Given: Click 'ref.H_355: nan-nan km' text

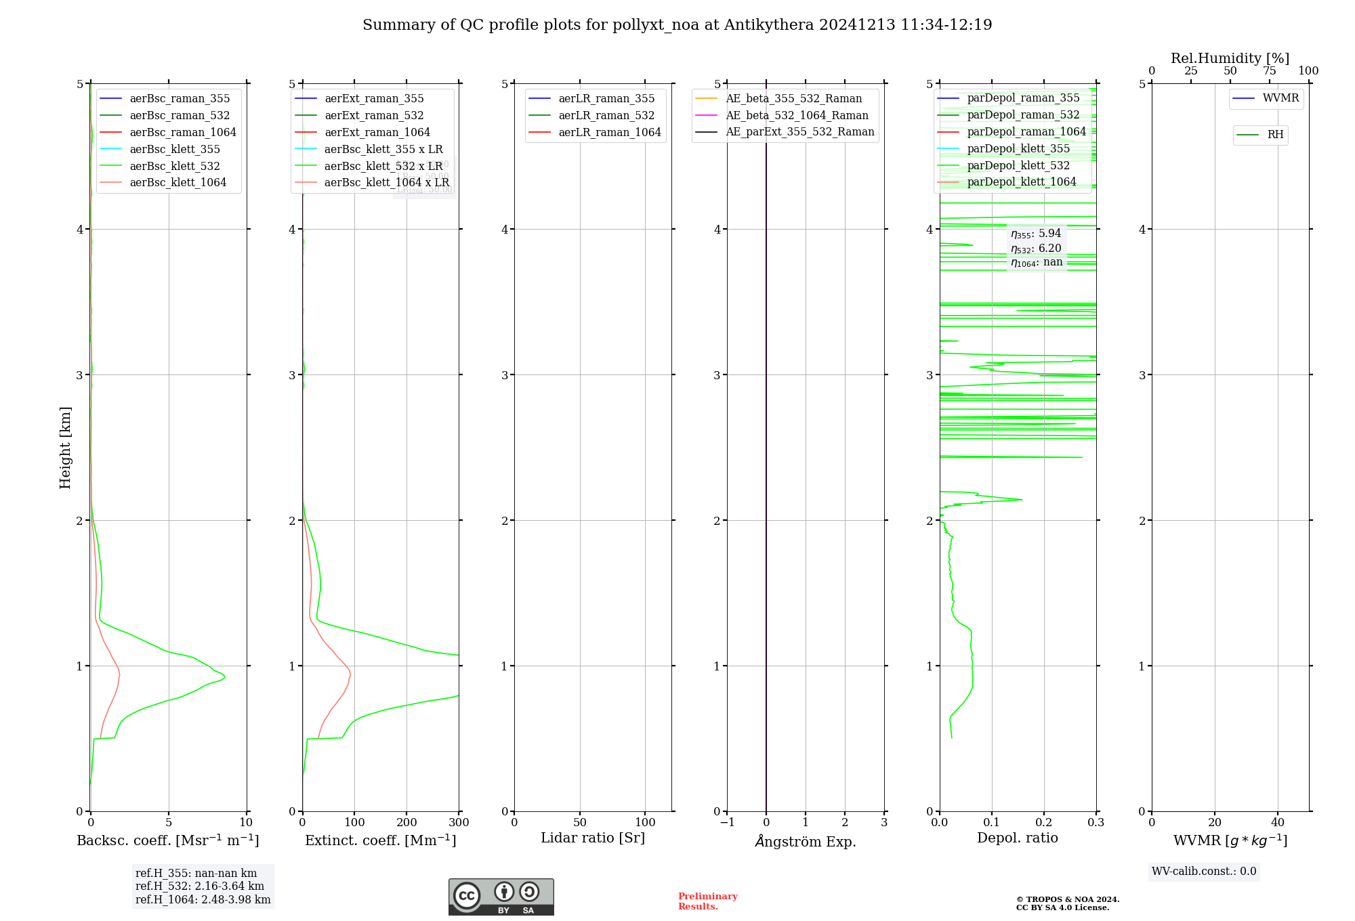Looking at the screenshot, I should [x=196, y=874].
